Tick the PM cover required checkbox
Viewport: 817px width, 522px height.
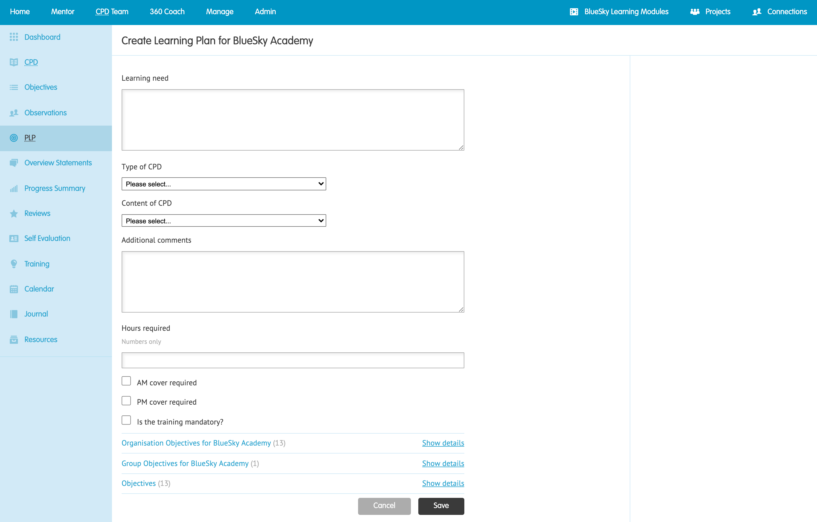126,401
